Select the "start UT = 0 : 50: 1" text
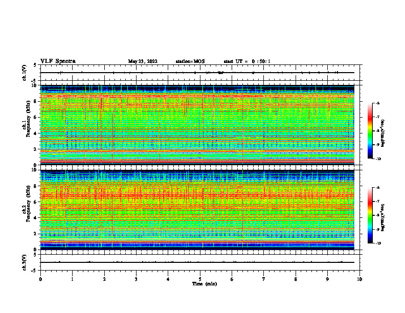This screenshot has height=313, width=405. (x=247, y=61)
